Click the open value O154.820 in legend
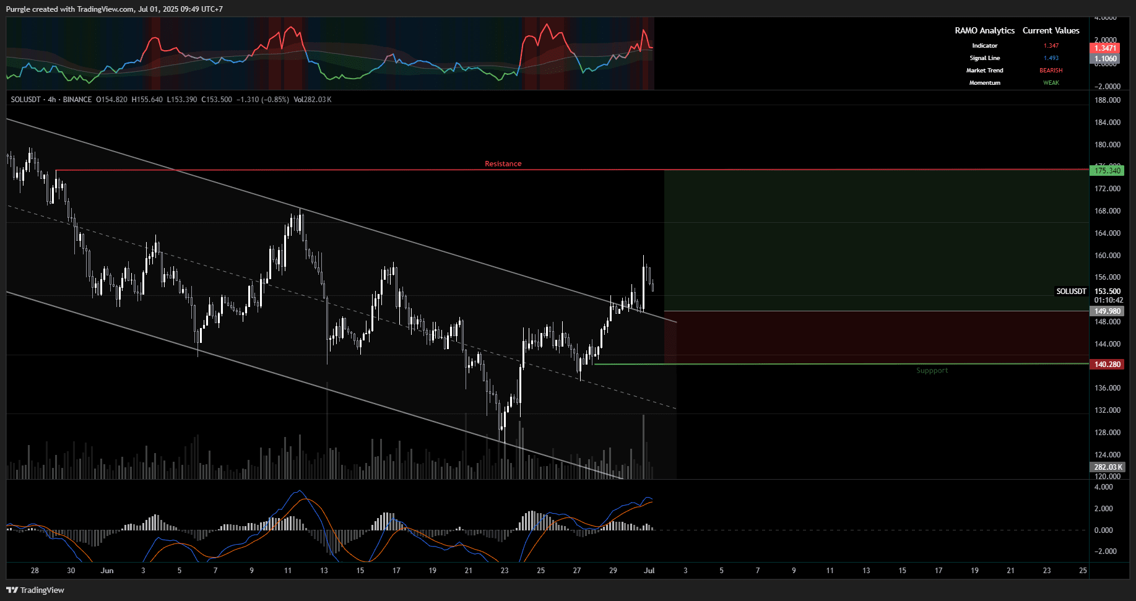The height and width of the screenshot is (601, 1136). coord(111,100)
